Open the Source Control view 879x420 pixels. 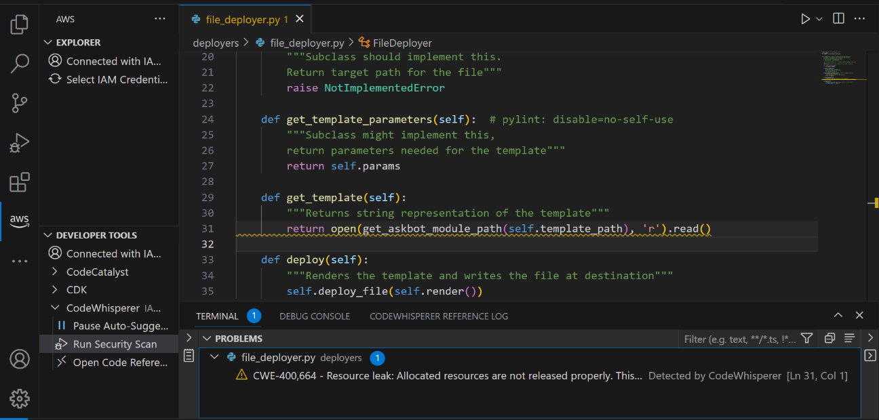coord(20,103)
